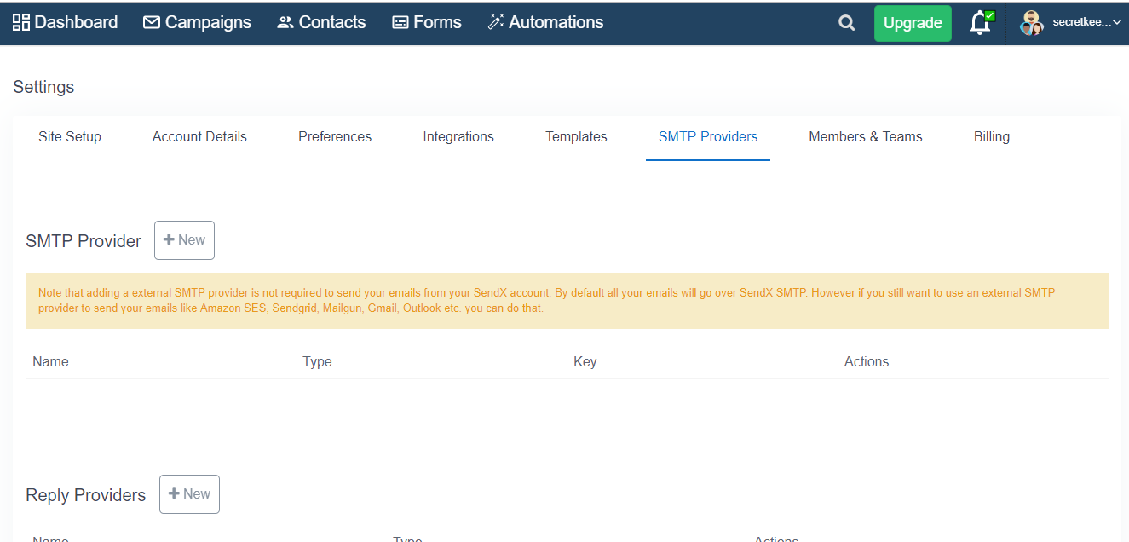This screenshot has width=1129, height=542.
Task: Click the Dashboard grid icon
Action: tap(21, 22)
